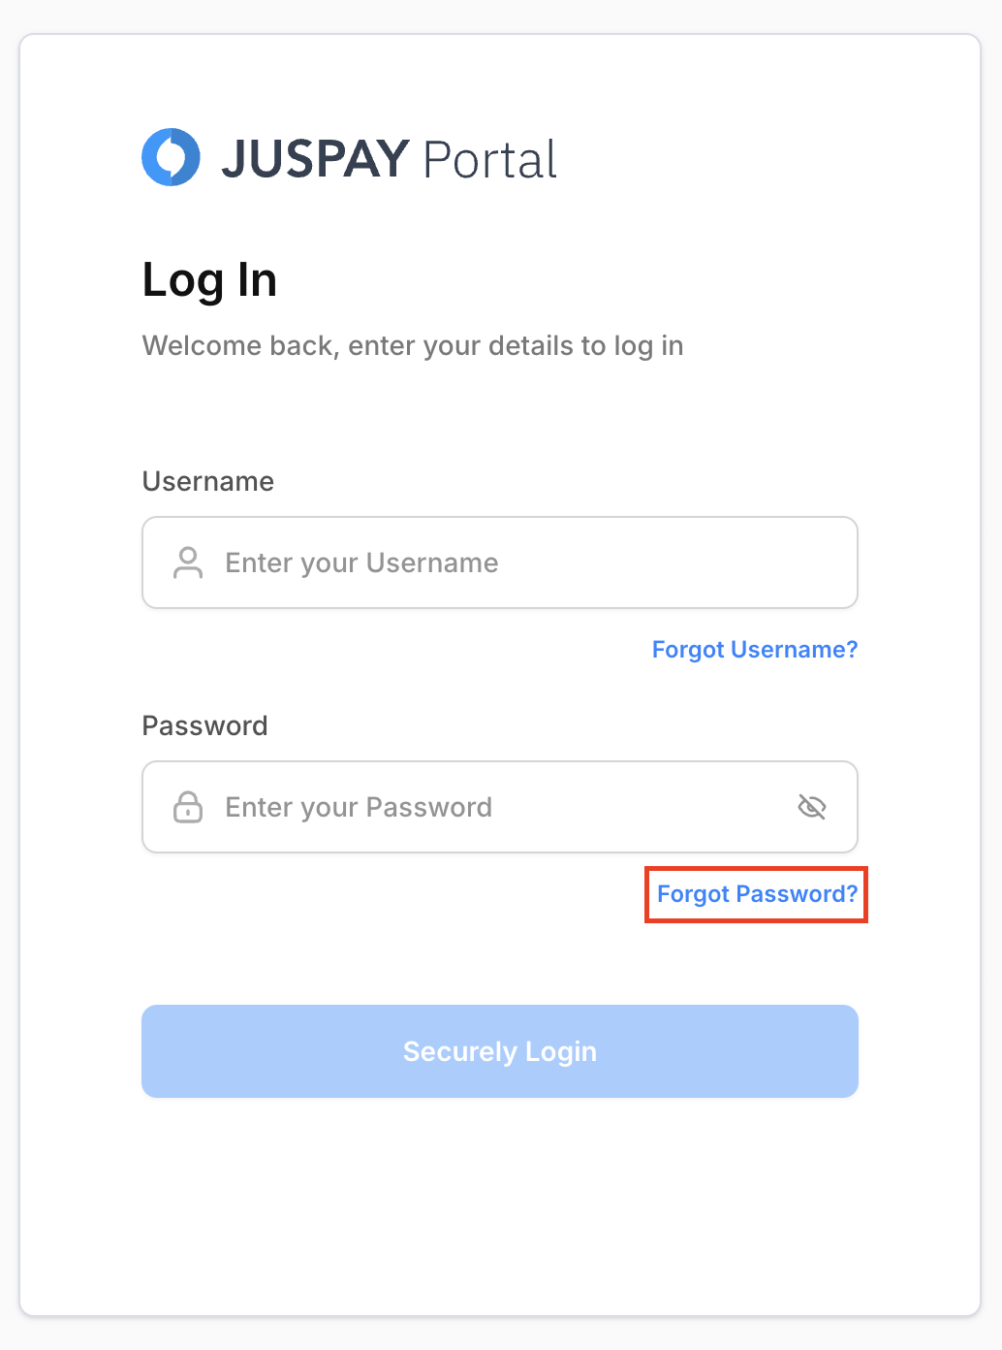The width and height of the screenshot is (1002, 1350).
Task: Click the word Portal in header
Action: (x=490, y=160)
